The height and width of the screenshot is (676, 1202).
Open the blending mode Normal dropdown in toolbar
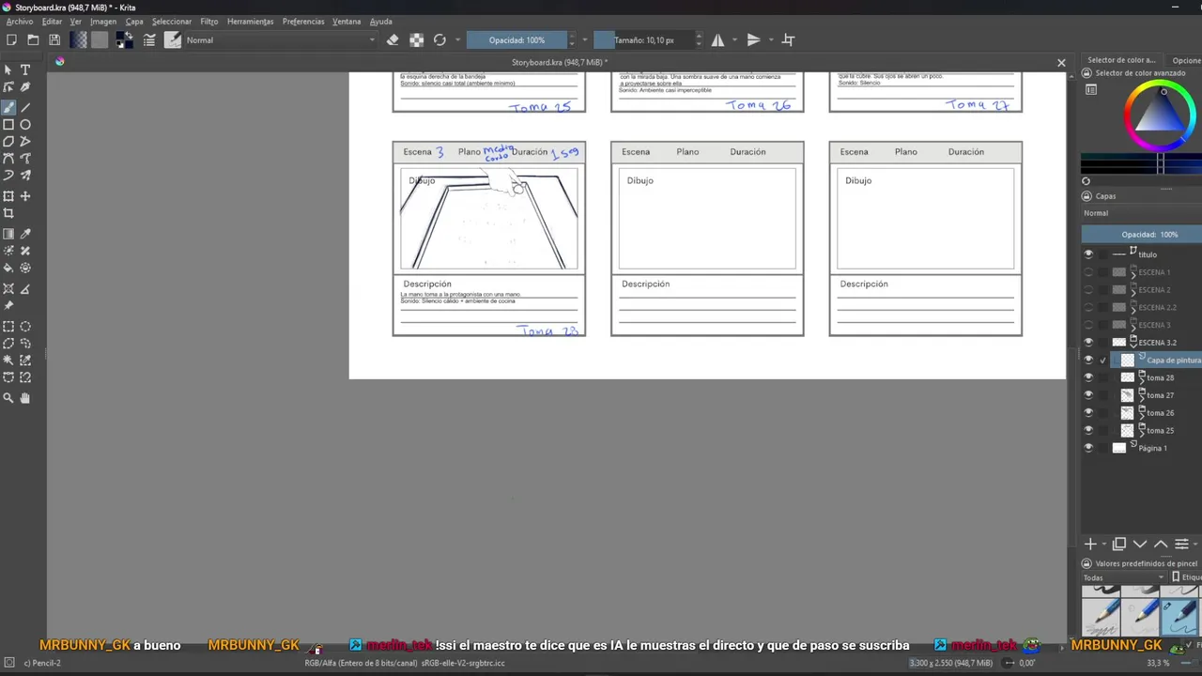click(280, 40)
